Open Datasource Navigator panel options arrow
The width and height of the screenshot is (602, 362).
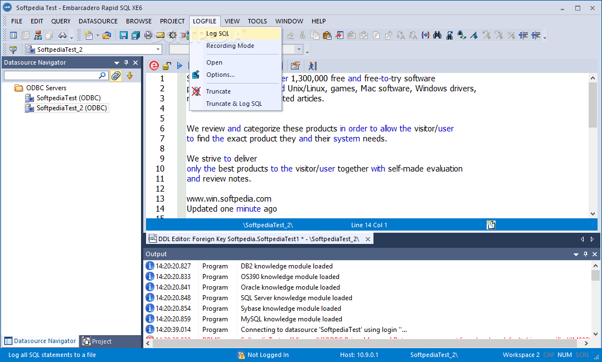116,63
